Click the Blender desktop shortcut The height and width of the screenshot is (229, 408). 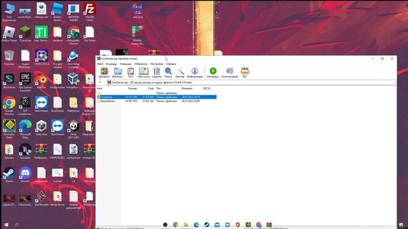(41, 81)
